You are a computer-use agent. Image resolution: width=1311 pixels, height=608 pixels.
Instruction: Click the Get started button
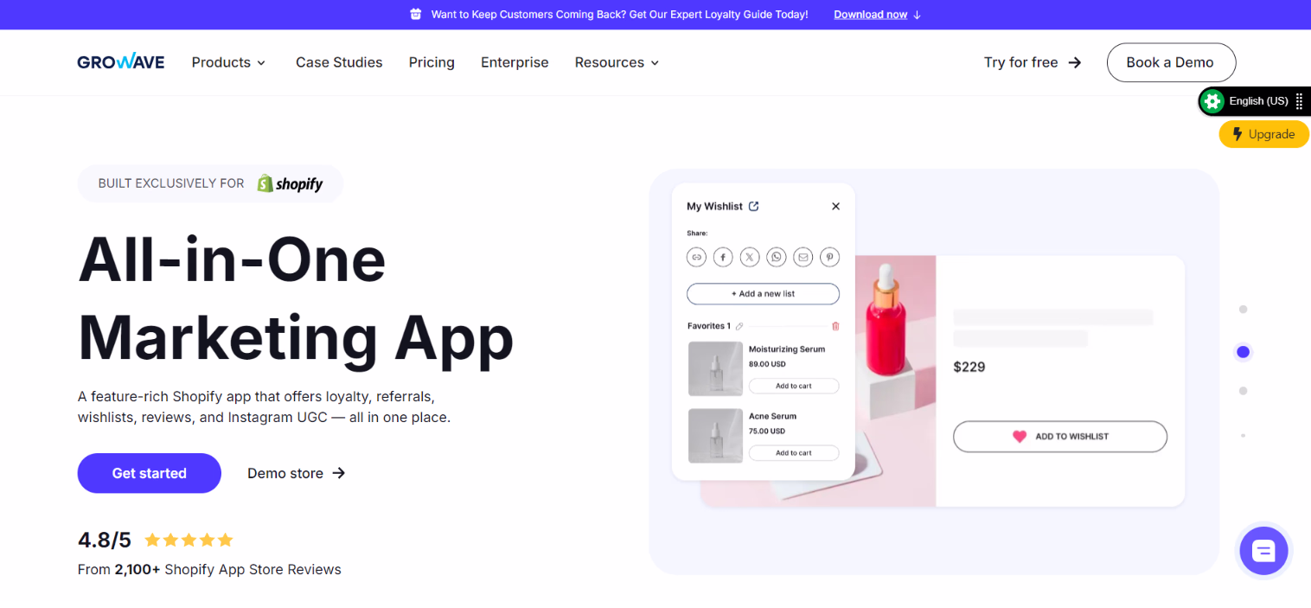(x=150, y=473)
